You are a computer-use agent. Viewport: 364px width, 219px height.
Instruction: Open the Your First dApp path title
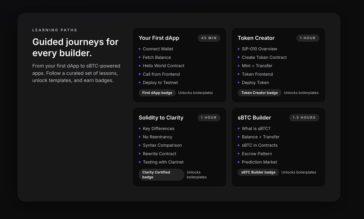coord(159,38)
